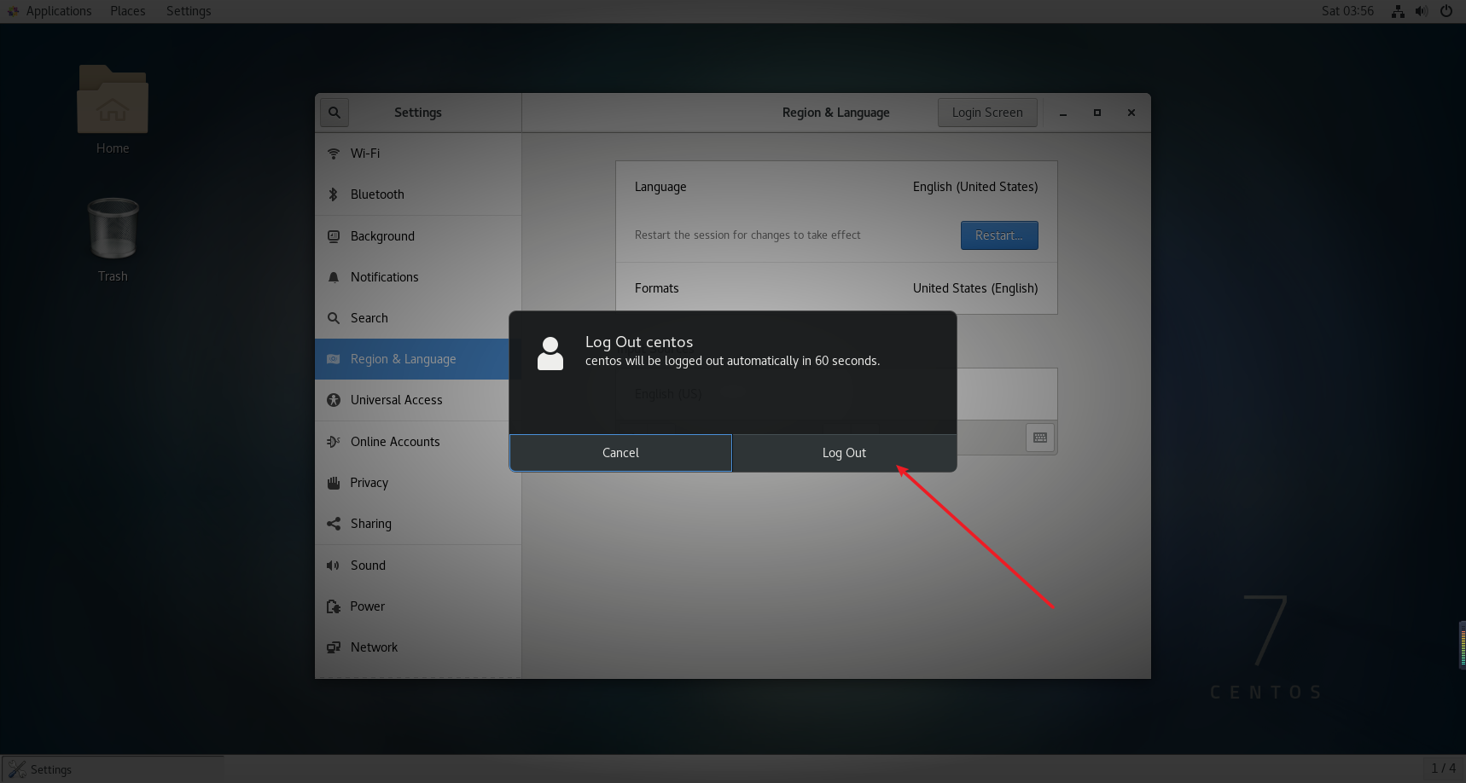Click the network status tray icon
The width and height of the screenshot is (1466, 783).
(x=1398, y=11)
